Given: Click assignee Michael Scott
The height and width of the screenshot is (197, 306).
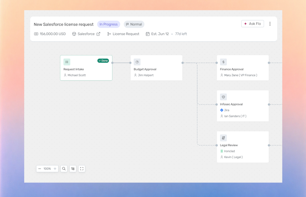Looking at the screenshot, I should tap(76, 75).
